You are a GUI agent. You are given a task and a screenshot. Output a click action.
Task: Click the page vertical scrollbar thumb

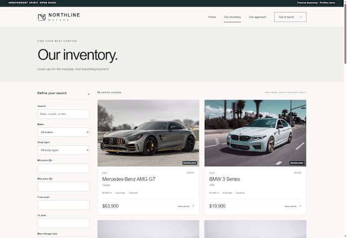tap(345, 33)
